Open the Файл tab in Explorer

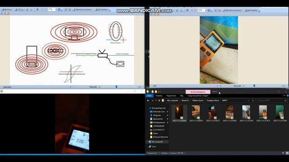149,96
